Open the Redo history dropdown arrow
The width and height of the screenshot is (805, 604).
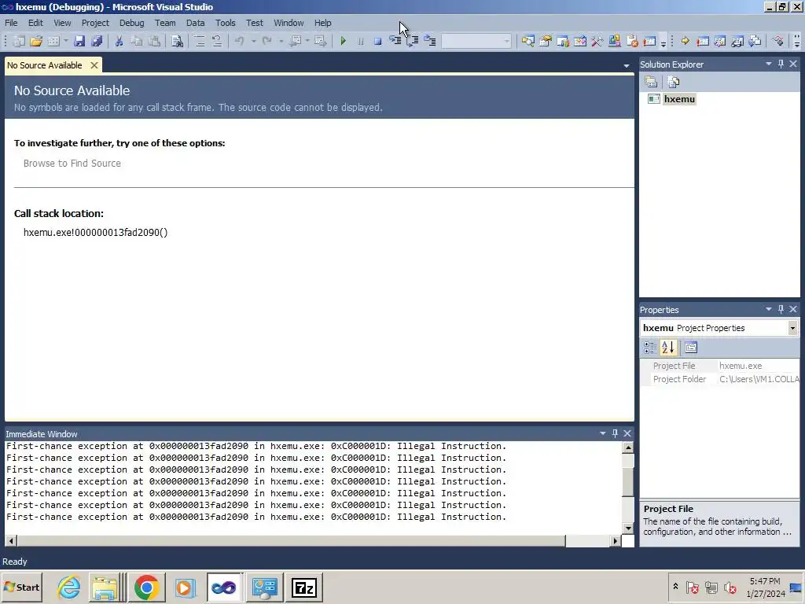pos(281,41)
